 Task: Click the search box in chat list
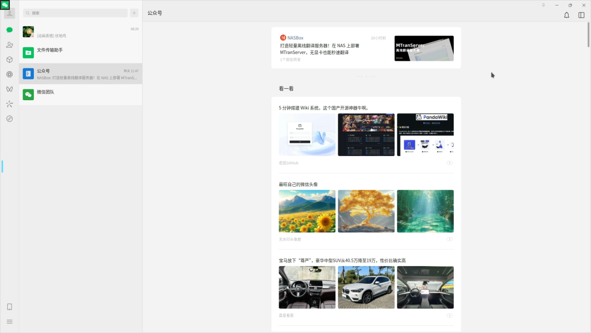(76, 13)
